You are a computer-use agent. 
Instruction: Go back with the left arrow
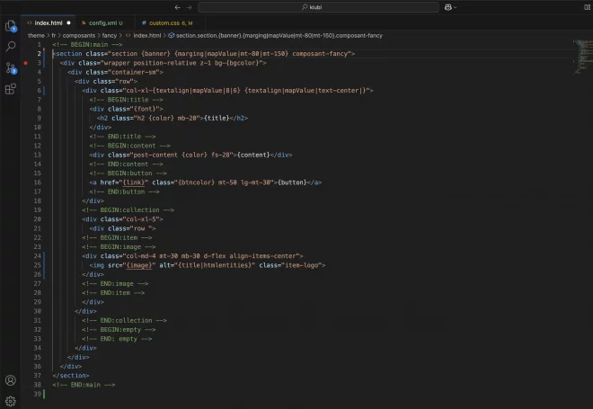pos(177,7)
